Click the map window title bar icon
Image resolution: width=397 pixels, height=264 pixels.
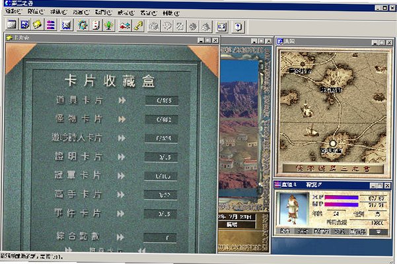pyautogui.click(x=280, y=42)
